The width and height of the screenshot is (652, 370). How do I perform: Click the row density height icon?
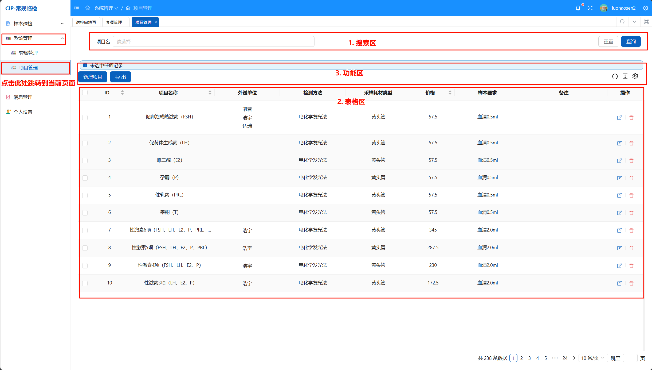(x=625, y=76)
